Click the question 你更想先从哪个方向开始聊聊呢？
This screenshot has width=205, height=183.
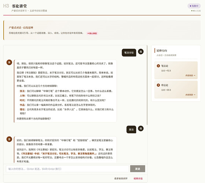pos(34,119)
